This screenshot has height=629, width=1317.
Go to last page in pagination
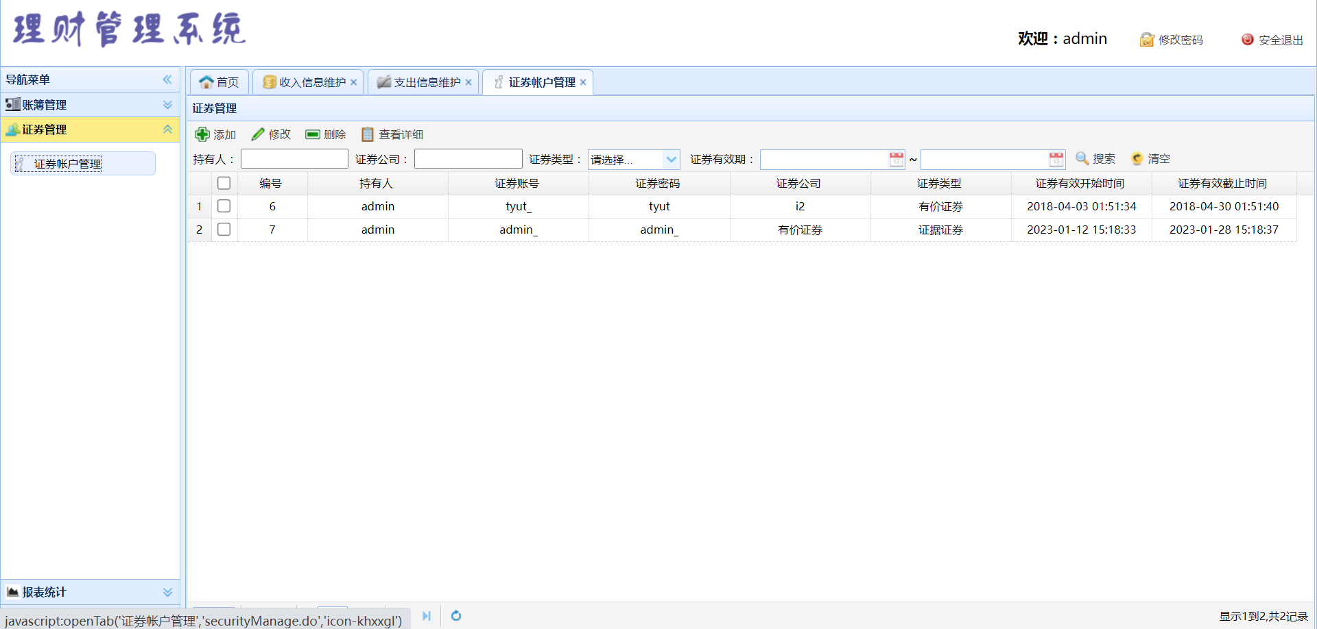427,616
